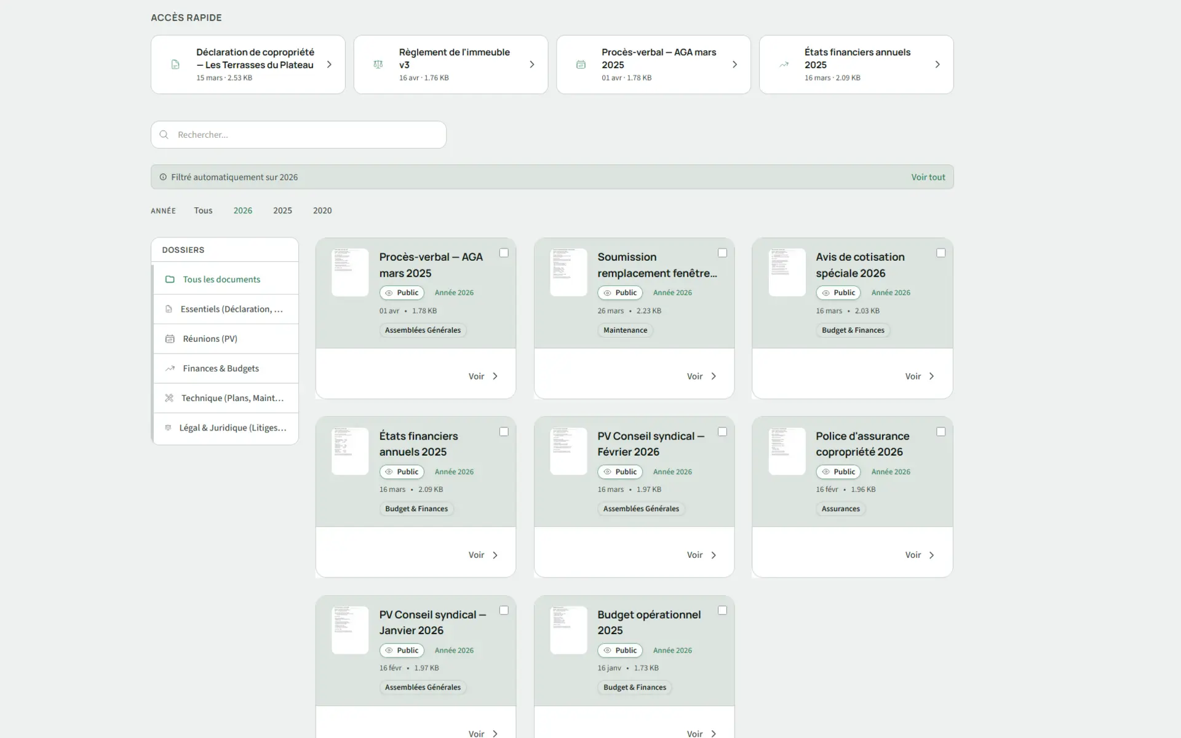This screenshot has width=1181, height=738.
Task: Click the Finances & Budgets trending-arrow icon
Action: coord(170,368)
